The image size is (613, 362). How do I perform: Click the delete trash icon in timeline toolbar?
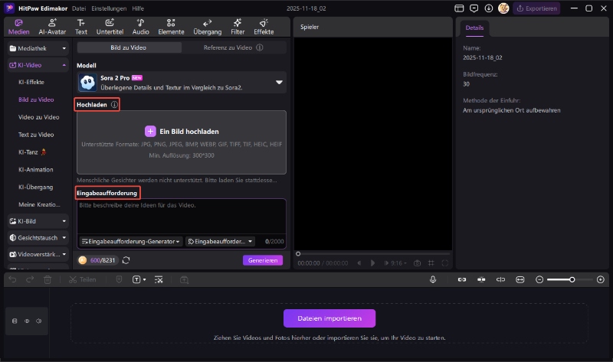(x=48, y=279)
